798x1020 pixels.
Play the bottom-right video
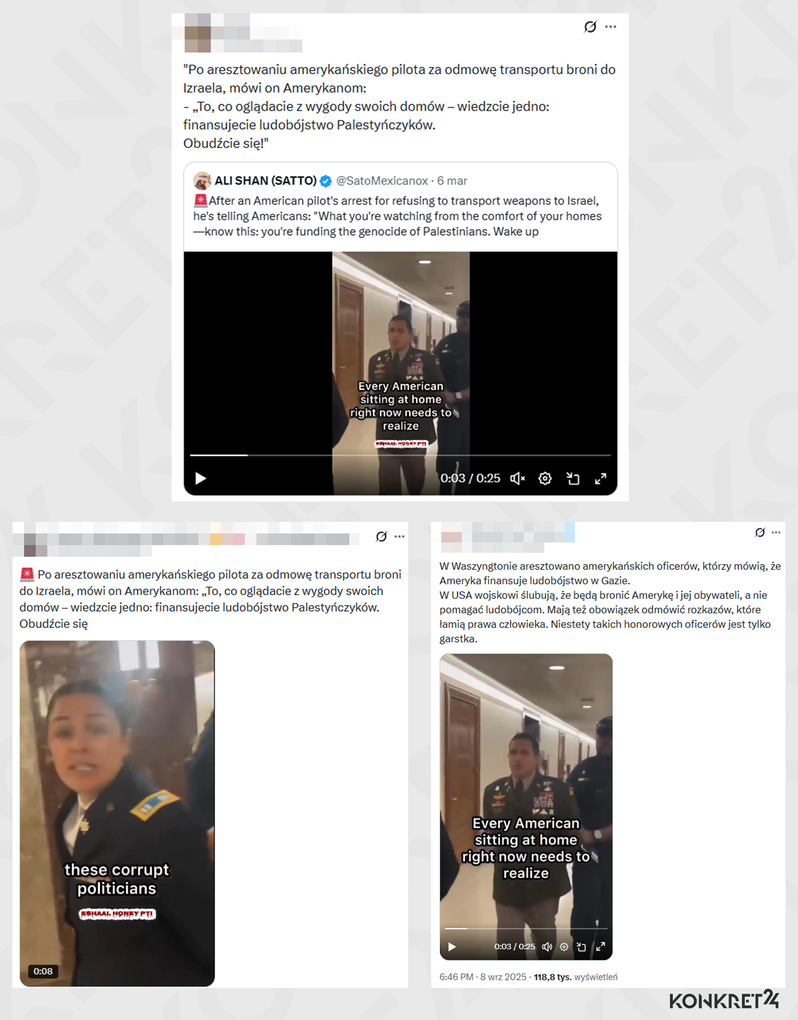point(452,947)
